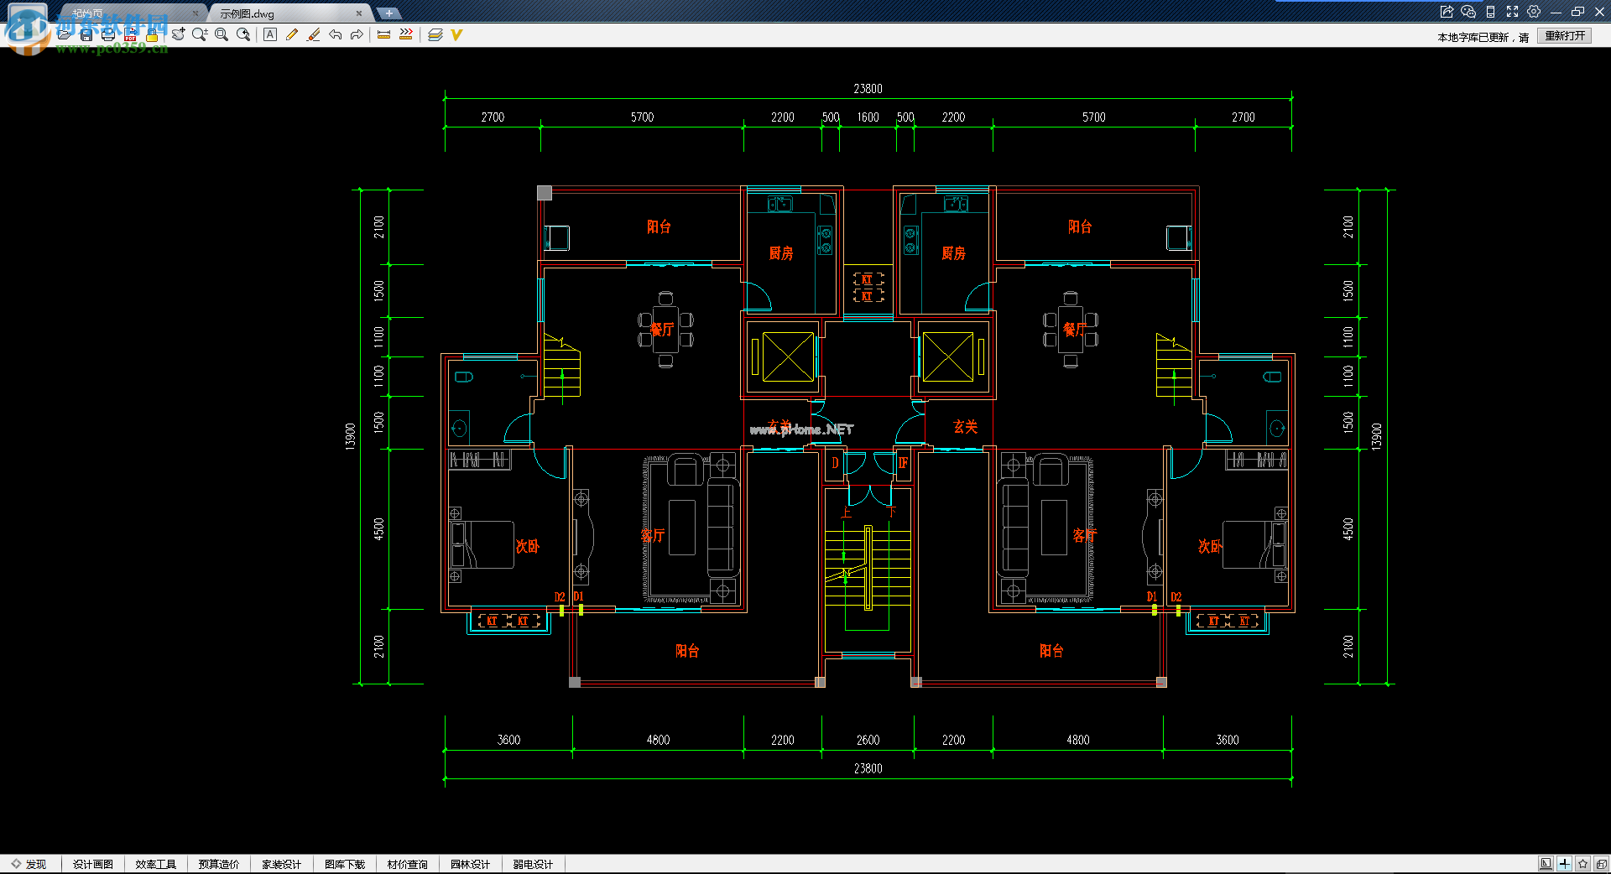
Task: Click the 重新打开 button
Action: tap(1565, 36)
